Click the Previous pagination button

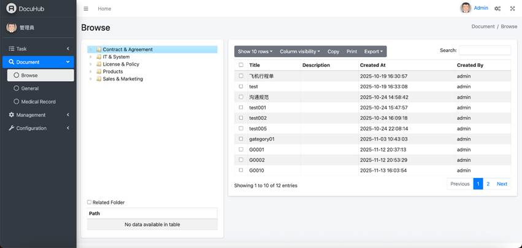(460, 184)
